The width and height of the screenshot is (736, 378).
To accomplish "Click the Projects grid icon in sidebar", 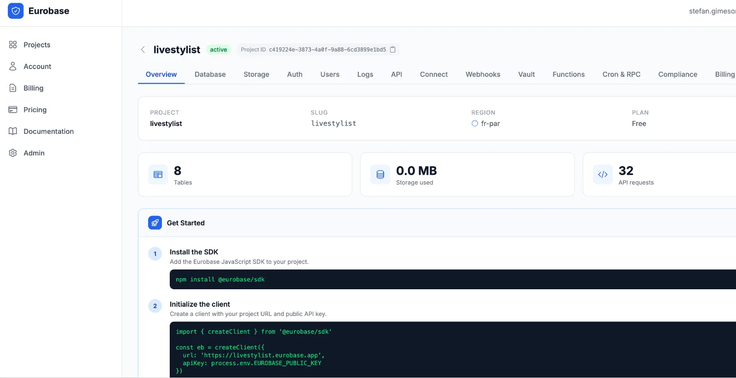I will pyautogui.click(x=13, y=45).
